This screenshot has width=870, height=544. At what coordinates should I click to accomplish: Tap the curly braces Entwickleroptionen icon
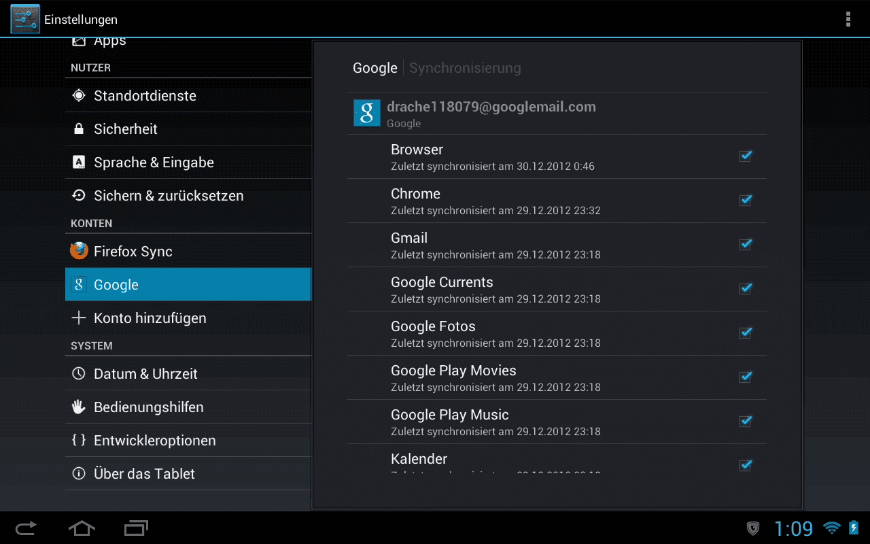(79, 440)
